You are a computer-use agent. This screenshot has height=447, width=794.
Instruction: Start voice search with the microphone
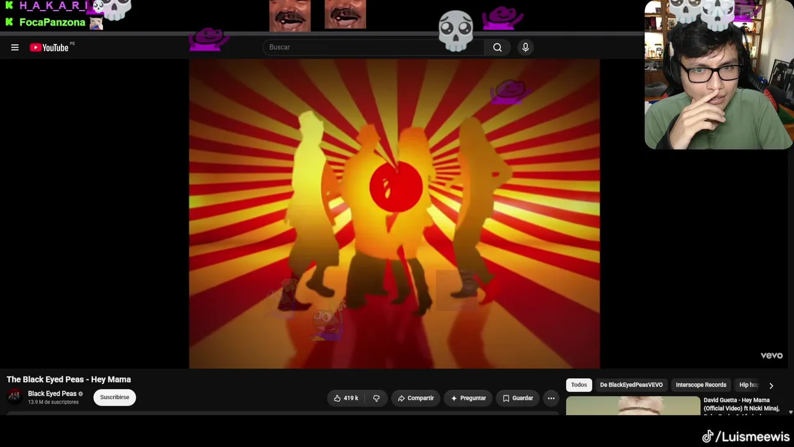click(x=525, y=47)
